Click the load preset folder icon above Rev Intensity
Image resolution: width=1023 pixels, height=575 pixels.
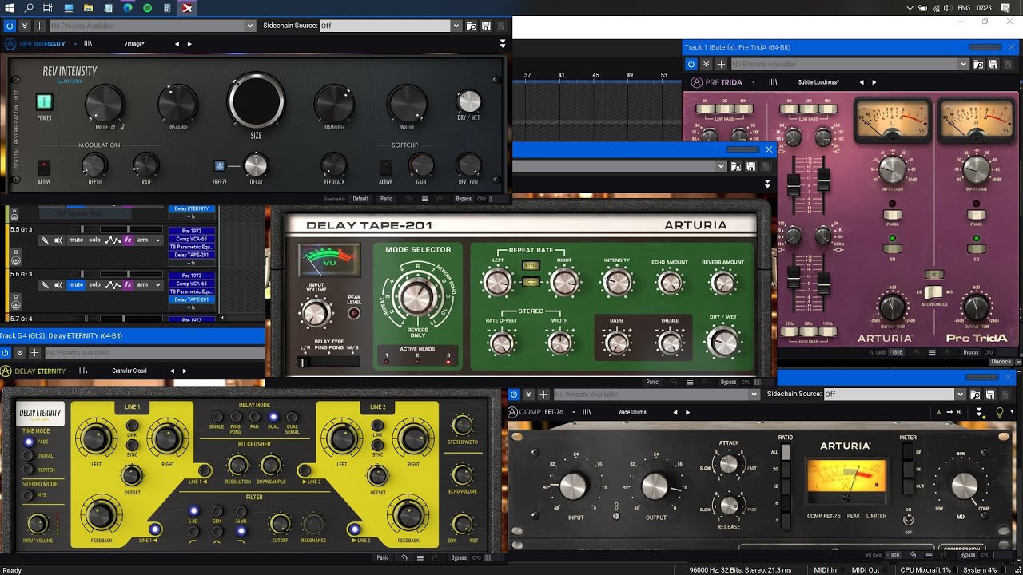coord(472,26)
